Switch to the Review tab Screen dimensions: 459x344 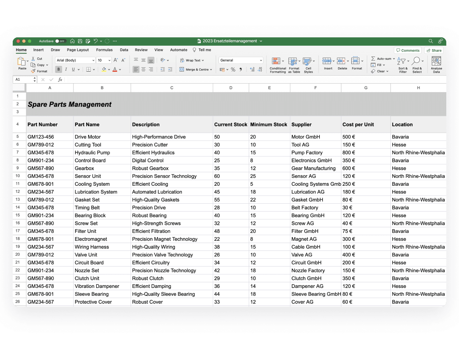pos(141,50)
